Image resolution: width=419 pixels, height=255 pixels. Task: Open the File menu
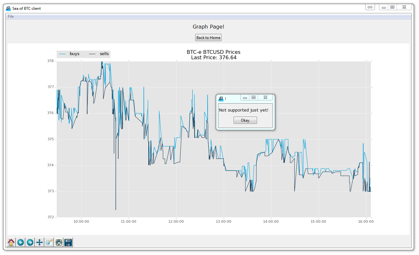[10, 16]
